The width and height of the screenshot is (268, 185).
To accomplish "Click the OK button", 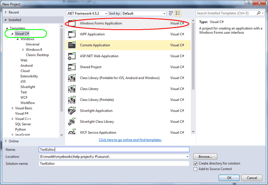I will click(229, 178).
